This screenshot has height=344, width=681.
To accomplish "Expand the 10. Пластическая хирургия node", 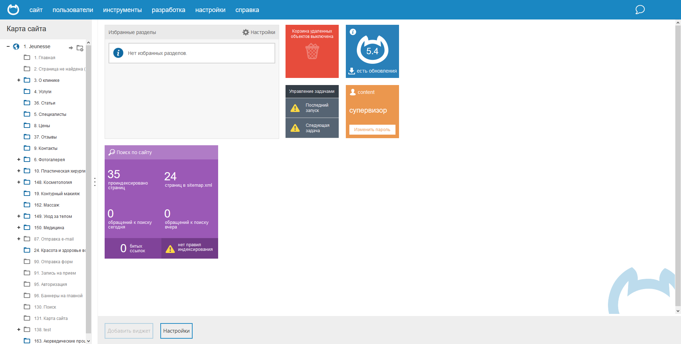I will coord(19,171).
